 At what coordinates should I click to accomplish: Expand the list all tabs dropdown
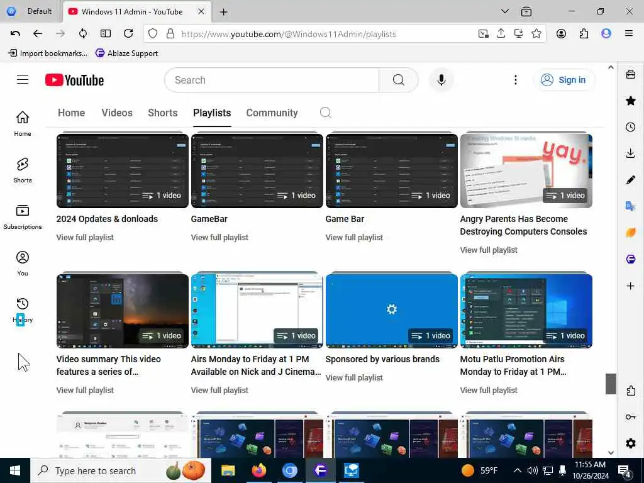pyautogui.click(x=505, y=11)
